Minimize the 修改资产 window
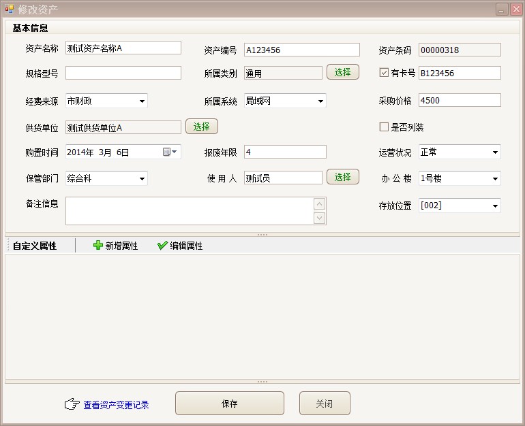The width and height of the screenshot is (525, 426). [x=502, y=10]
